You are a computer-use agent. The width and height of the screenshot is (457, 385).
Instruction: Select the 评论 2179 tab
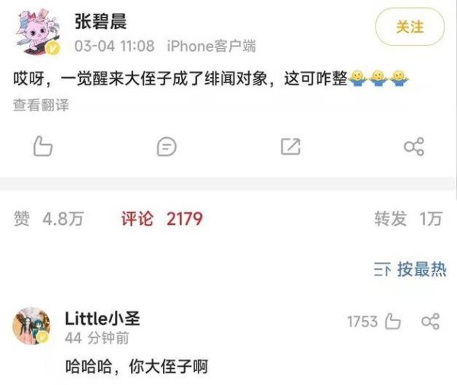pos(161,219)
